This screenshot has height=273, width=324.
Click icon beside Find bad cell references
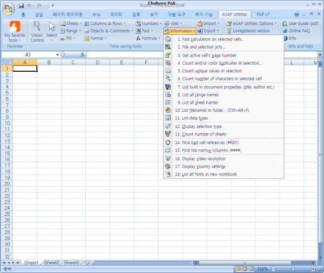[168, 142]
